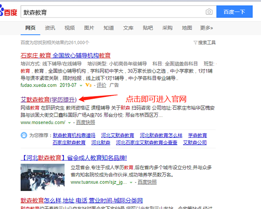This screenshot has width=261, height=209.
Task: Click the classroom photo thumbnail
Action: click(42, 177)
